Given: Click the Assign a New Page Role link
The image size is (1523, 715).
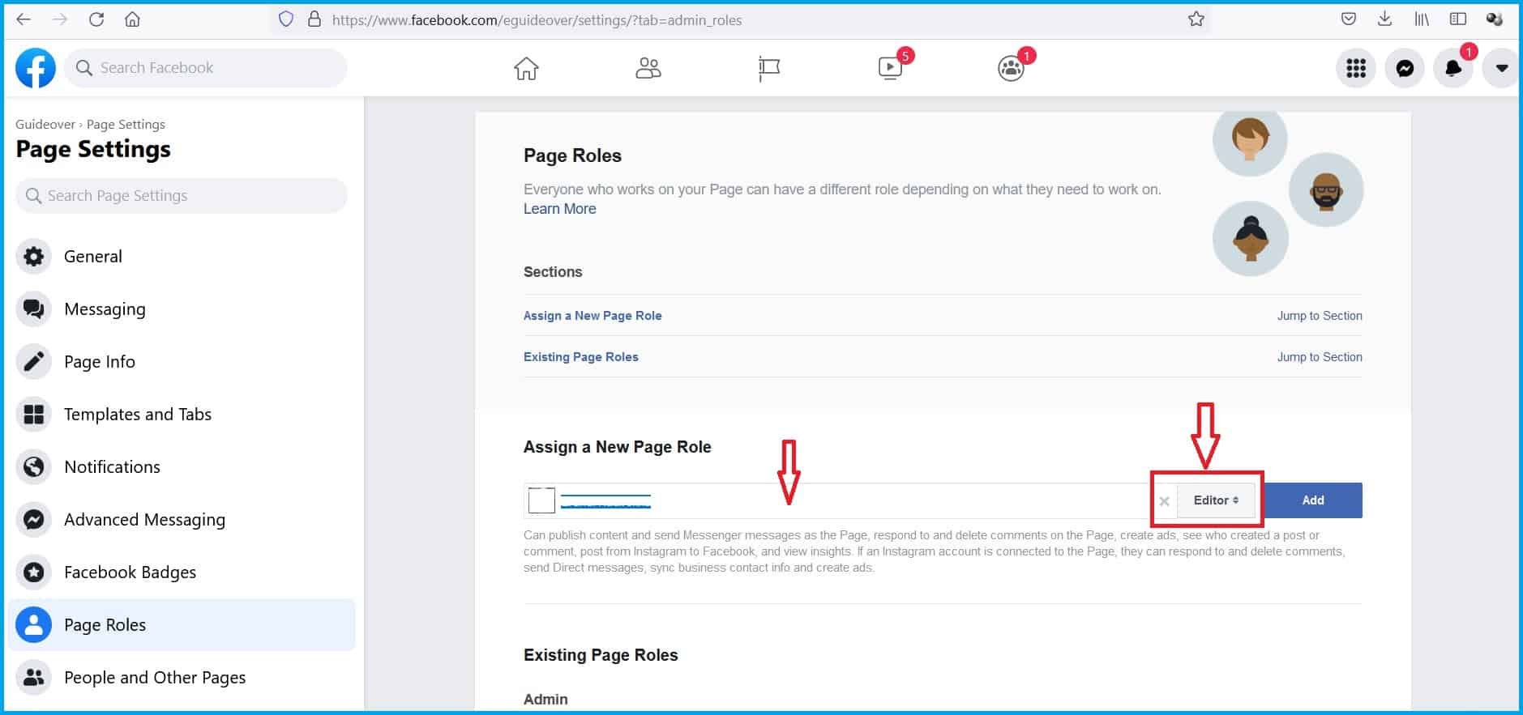Looking at the screenshot, I should (593, 316).
